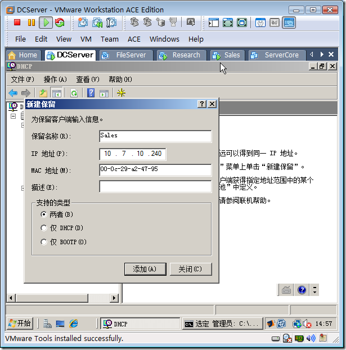Image resolution: width=346 pixels, height=350 pixels.
Task: Enter full screen mode icon
Action: tap(242, 23)
